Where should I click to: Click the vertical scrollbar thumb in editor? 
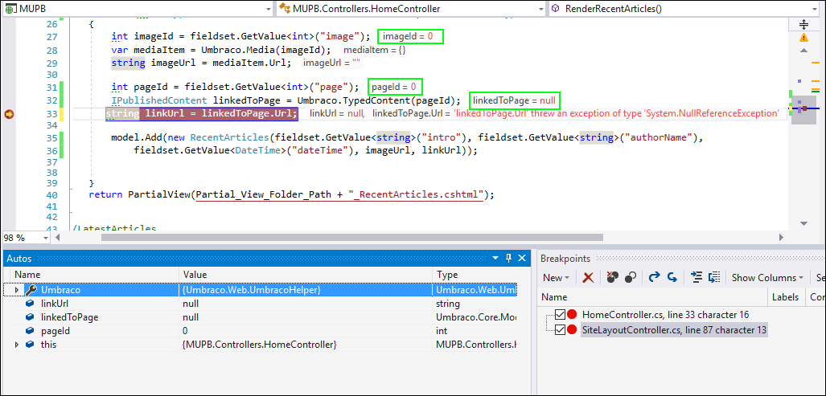tap(803, 109)
